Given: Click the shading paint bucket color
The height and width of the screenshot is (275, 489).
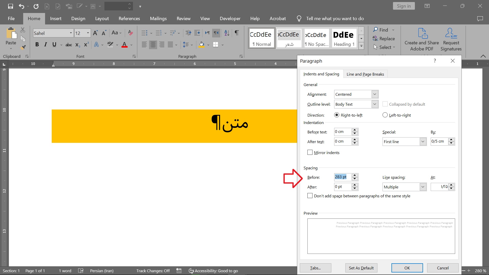Looking at the screenshot, I should tap(202, 45).
